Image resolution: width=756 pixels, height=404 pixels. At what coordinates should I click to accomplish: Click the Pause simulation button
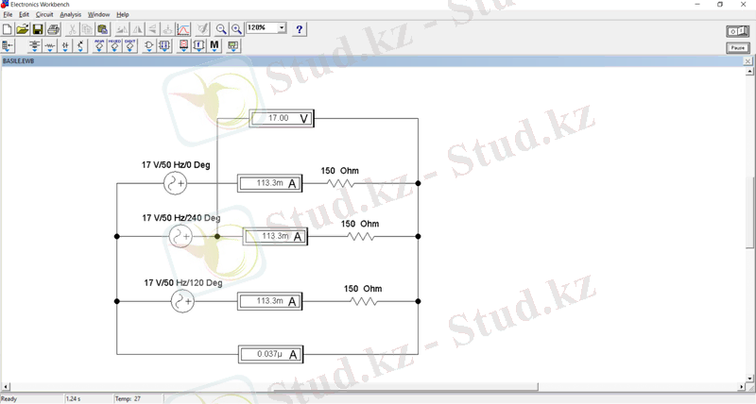pos(738,48)
